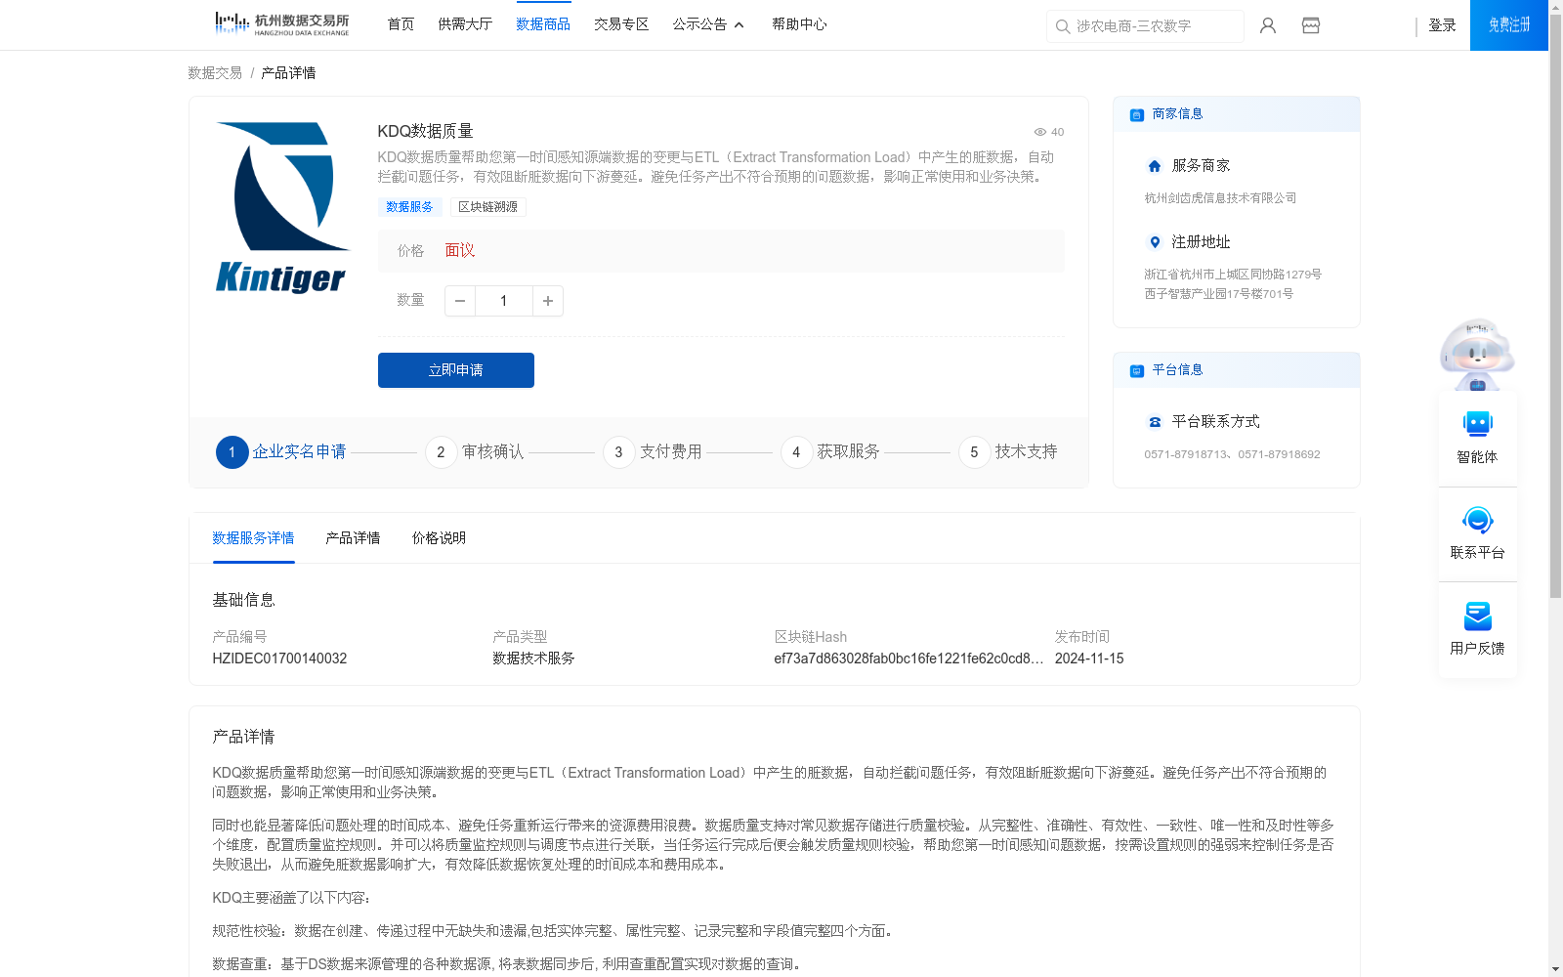This screenshot has height=977, width=1563.
Task: Open 数据商品 navigation item
Action: point(543,24)
